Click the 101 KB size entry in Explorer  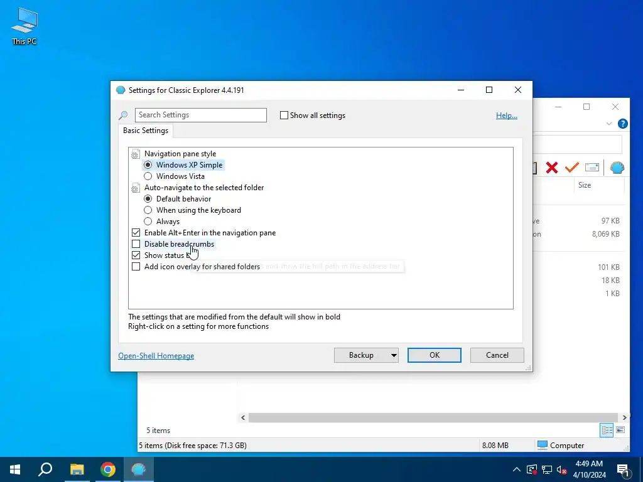(x=608, y=267)
